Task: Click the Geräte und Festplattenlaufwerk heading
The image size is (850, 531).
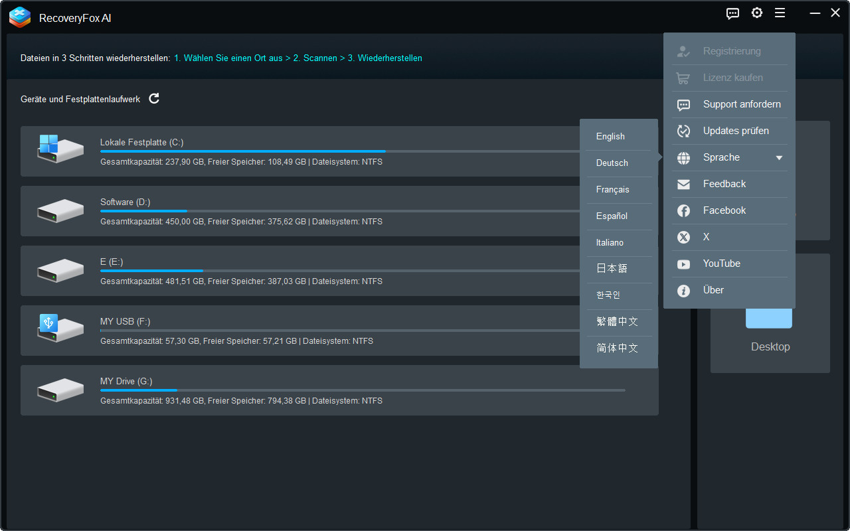Action: pos(80,99)
